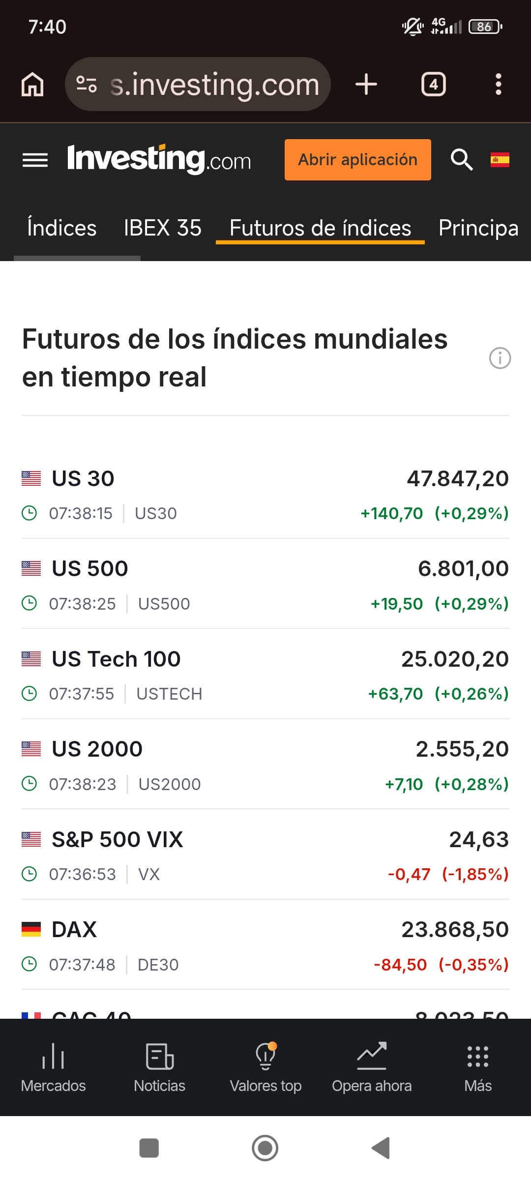The height and width of the screenshot is (1180, 531).
Task: View site settings icon in address bar
Action: click(x=87, y=84)
